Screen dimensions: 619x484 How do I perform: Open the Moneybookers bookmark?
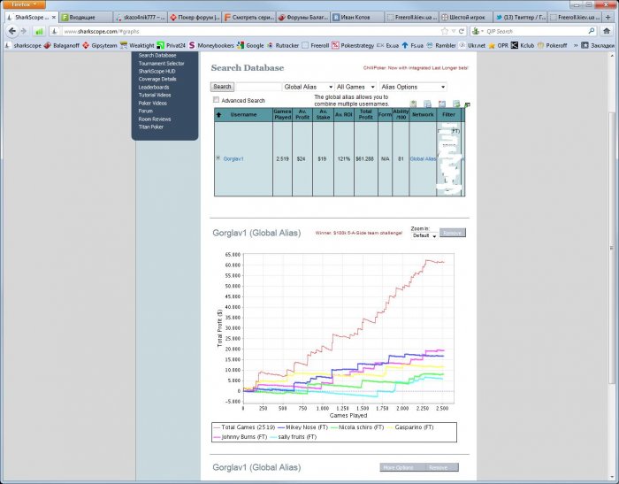click(x=211, y=45)
